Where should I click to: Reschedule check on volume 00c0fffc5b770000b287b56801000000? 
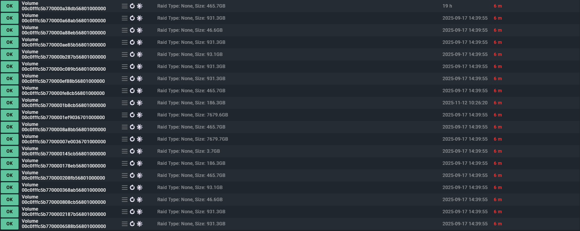132,54
